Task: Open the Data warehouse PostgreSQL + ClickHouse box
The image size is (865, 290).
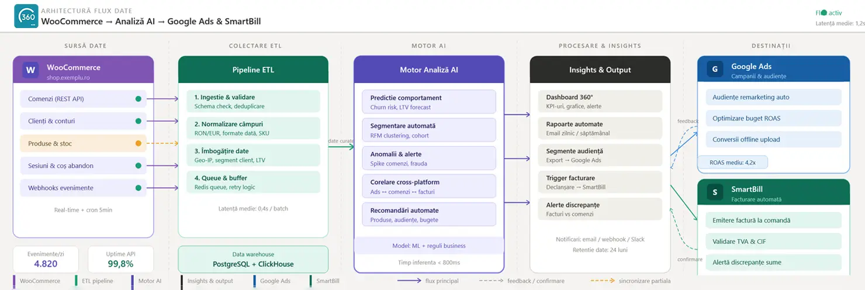Action: pyautogui.click(x=253, y=259)
